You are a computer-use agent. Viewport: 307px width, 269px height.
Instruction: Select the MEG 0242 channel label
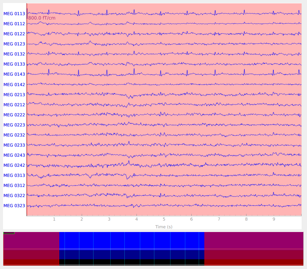pyautogui.click(x=14, y=165)
